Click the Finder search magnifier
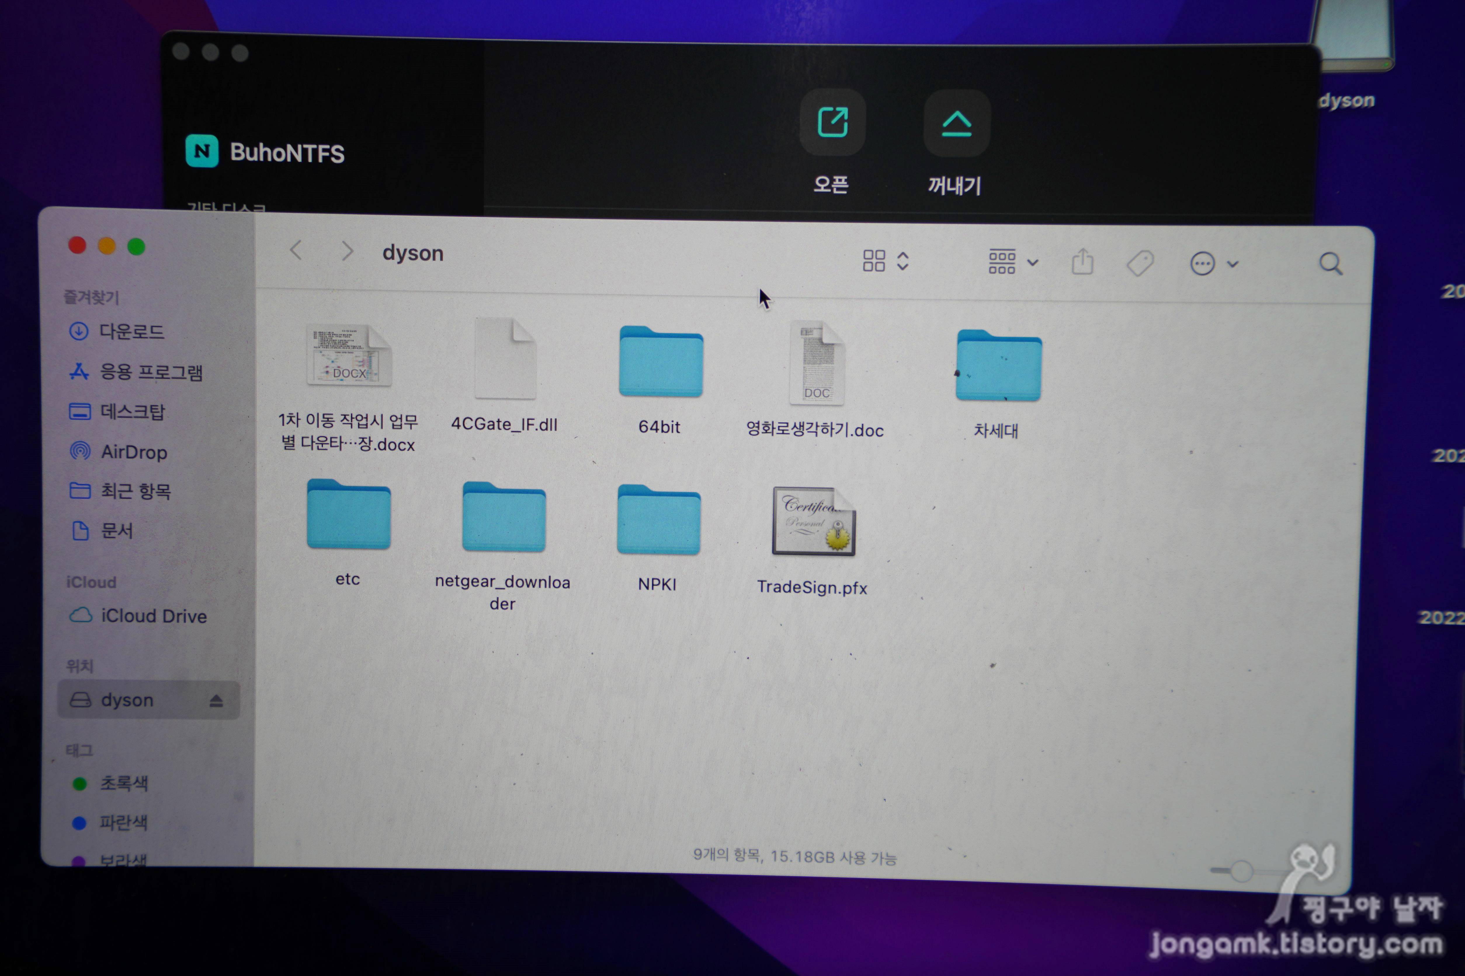 (1330, 264)
